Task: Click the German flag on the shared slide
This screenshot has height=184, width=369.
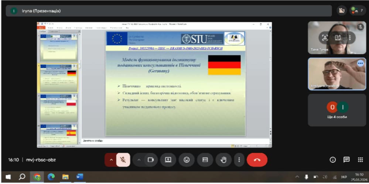Action: [224, 65]
